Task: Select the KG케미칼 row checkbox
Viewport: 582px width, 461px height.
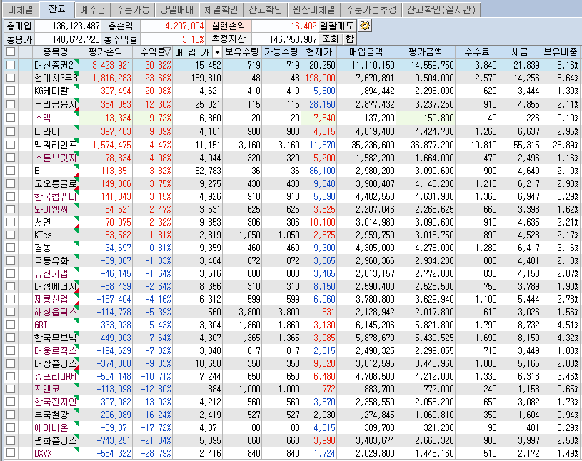Action: tap(11, 91)
